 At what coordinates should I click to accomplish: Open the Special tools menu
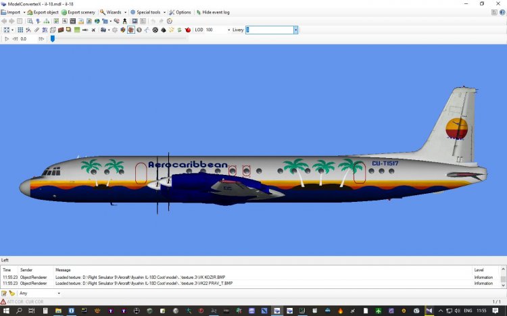[x=145, y=12]
